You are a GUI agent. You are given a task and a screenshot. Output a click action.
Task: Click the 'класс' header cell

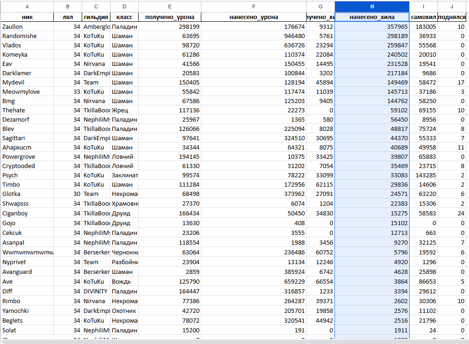[124, 17]
